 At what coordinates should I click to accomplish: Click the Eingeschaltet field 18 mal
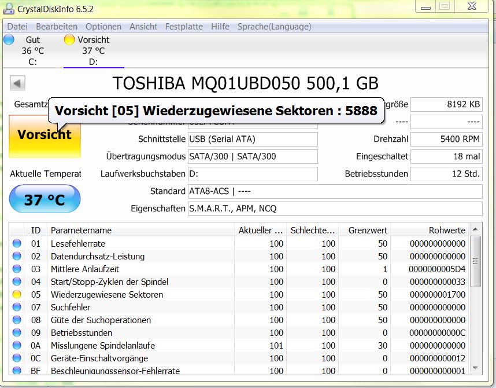[446, 156]
